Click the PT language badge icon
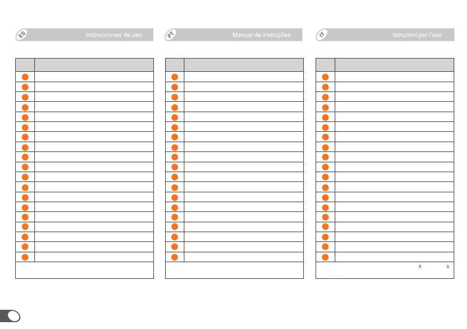 (x=171, y=35)
